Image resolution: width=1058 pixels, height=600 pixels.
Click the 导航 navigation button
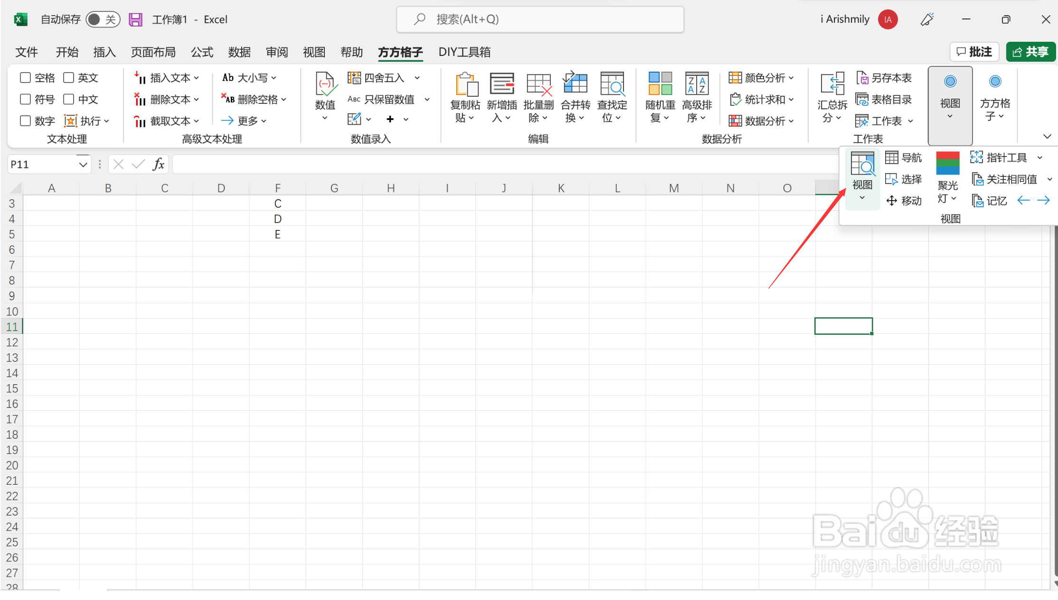coord(904,157)
